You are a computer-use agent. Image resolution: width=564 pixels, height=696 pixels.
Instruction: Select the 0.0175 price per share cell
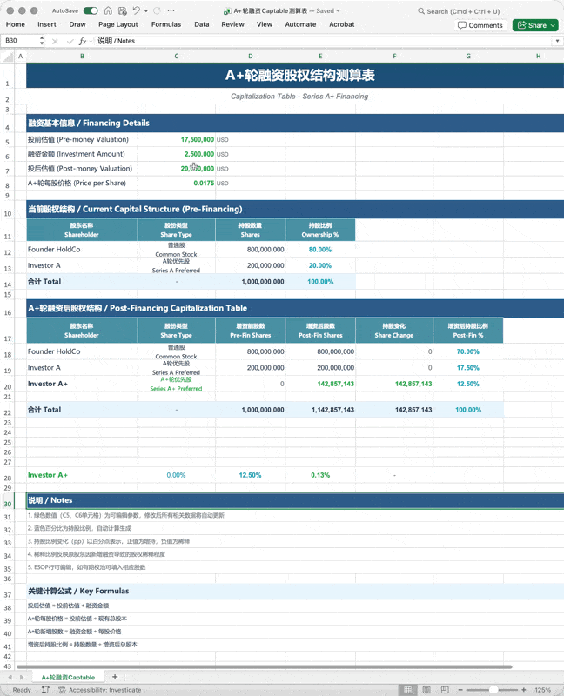pyautogui.click(x=177, y=183)
